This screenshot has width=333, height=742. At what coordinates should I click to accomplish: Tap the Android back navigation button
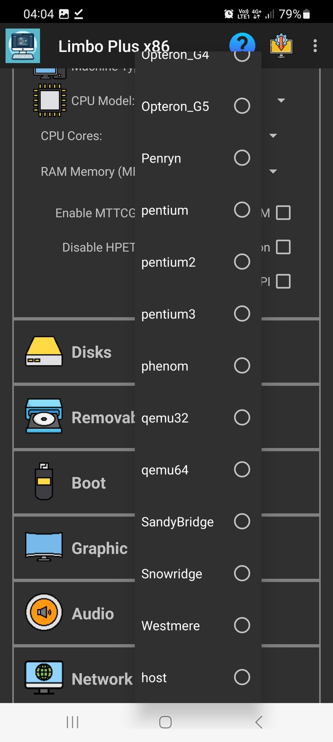258,722
